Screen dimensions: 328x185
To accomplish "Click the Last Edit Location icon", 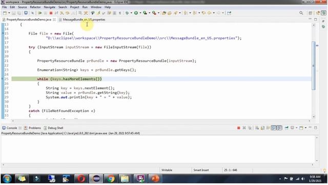I will (203, 13).
